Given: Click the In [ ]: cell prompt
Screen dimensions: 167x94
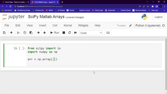Looking at the screenshot, I should click(x=20, y=48).
